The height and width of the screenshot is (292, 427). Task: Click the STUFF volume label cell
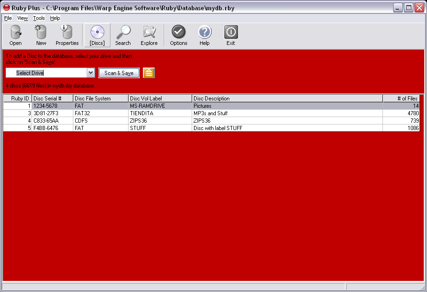point(160,128)
